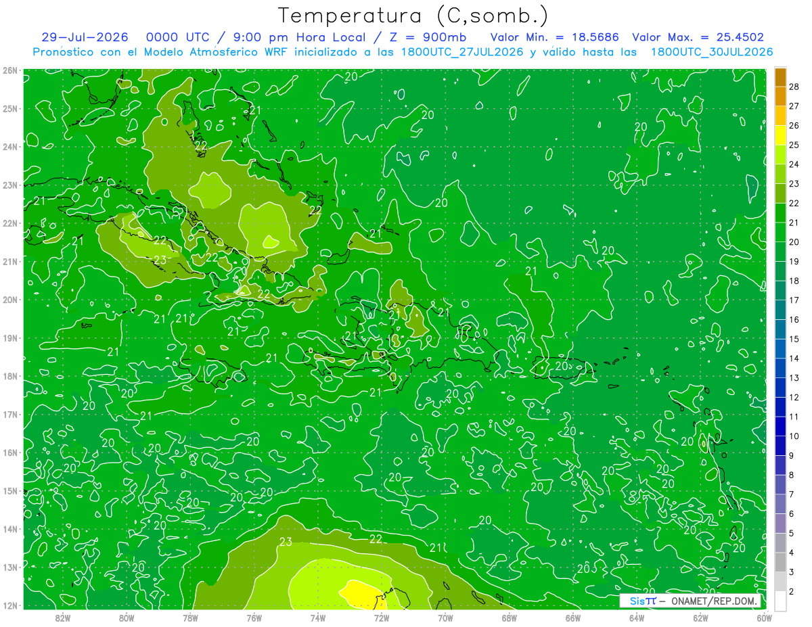The image size is (812, 627).
Task: Select the "1800UTC_30JUL2026" valid-until time
Action: (712, 51)
